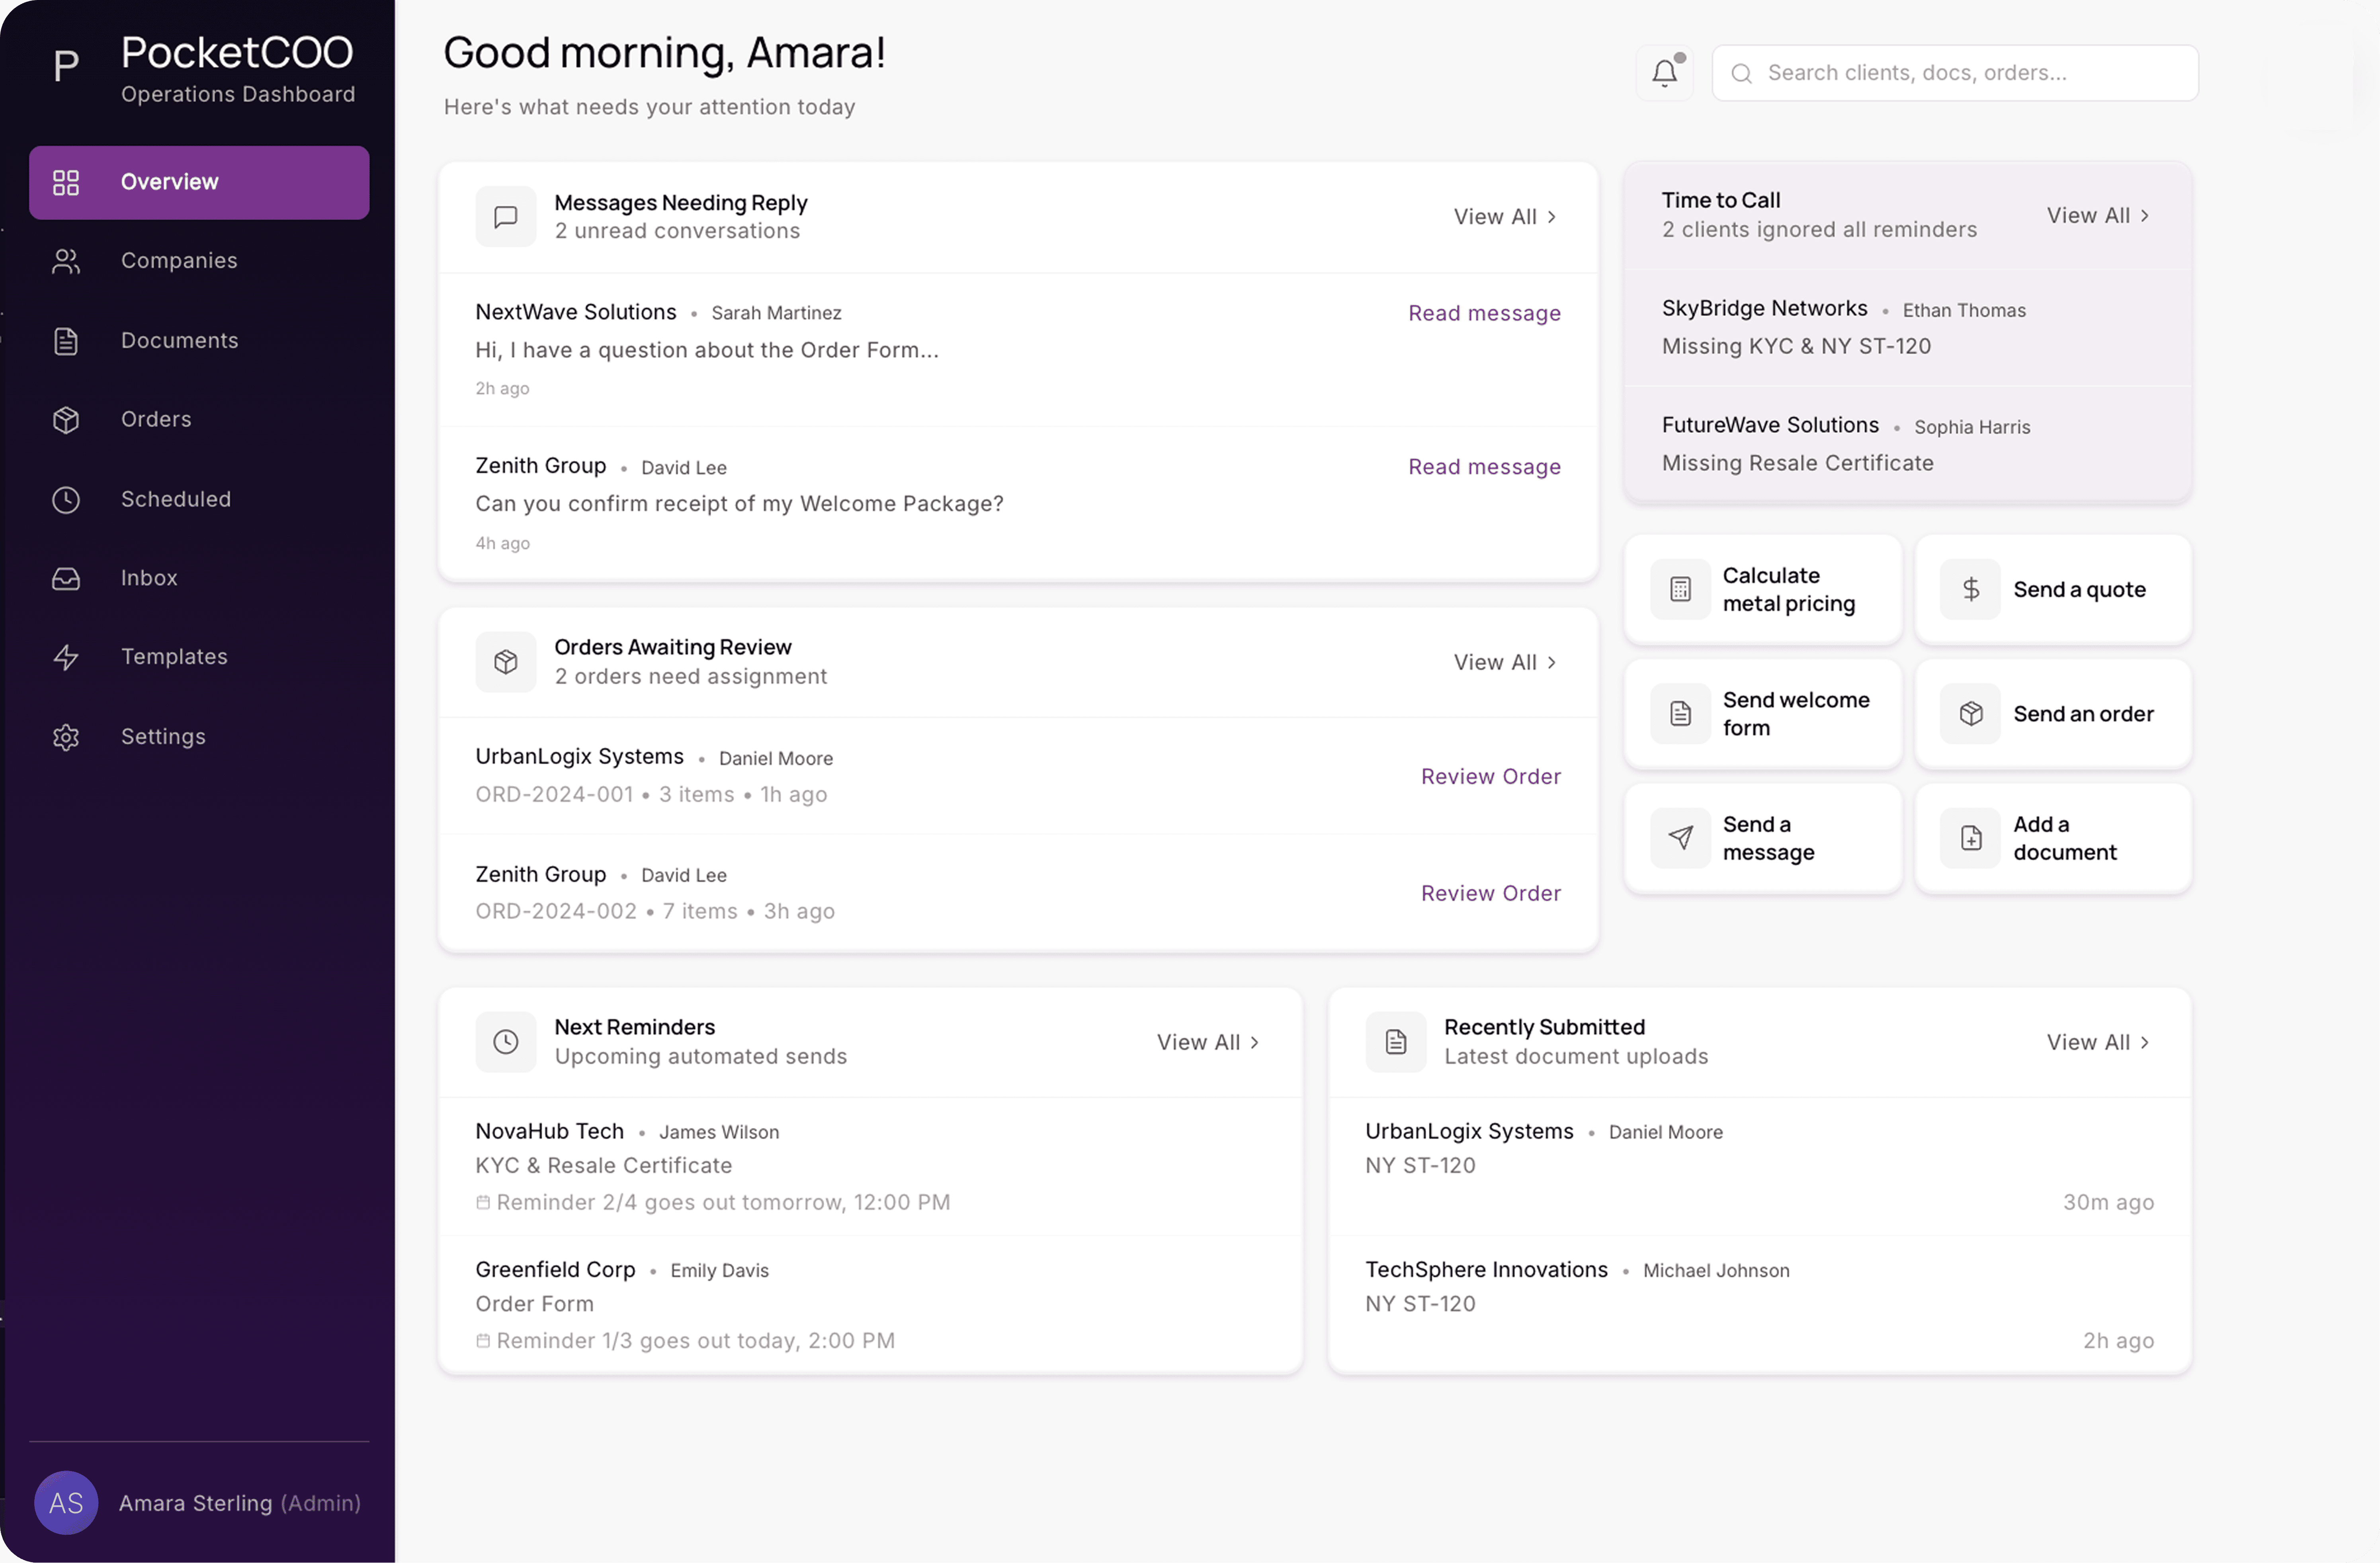Screen dimensions: 2380x1563
Task: Review Order ORD-2024-002 for Zenith Group
Action: coord(1490,892)
